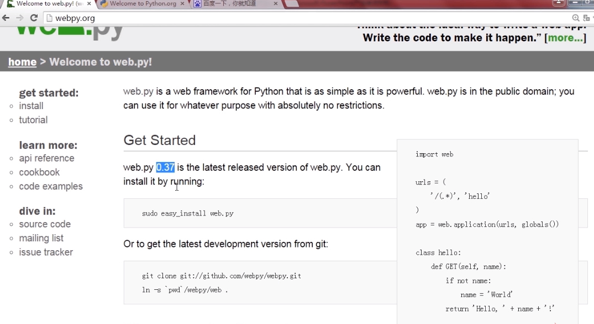
Task: Click the 'dive in:' sidebar heading
Action: (x=37, y=211)
